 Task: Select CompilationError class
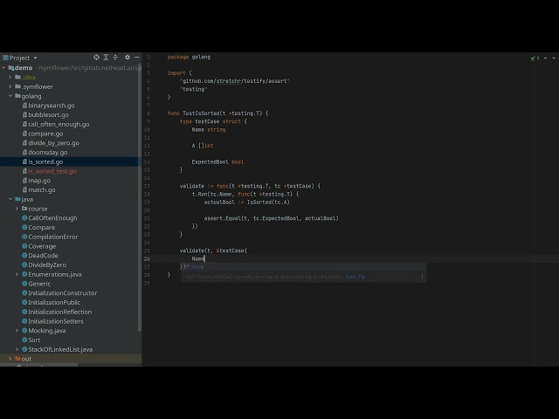pyautogui.click(x=52, y=237)
